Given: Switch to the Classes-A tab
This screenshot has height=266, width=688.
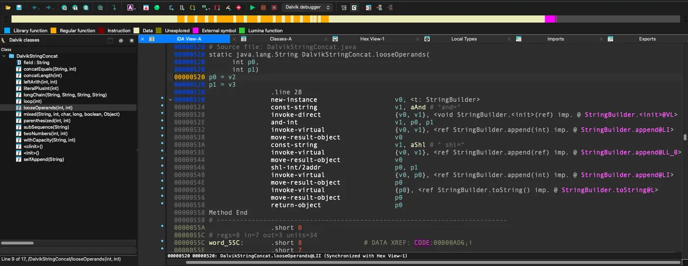Looking at the screenshot, I should (x=281, y=39).
